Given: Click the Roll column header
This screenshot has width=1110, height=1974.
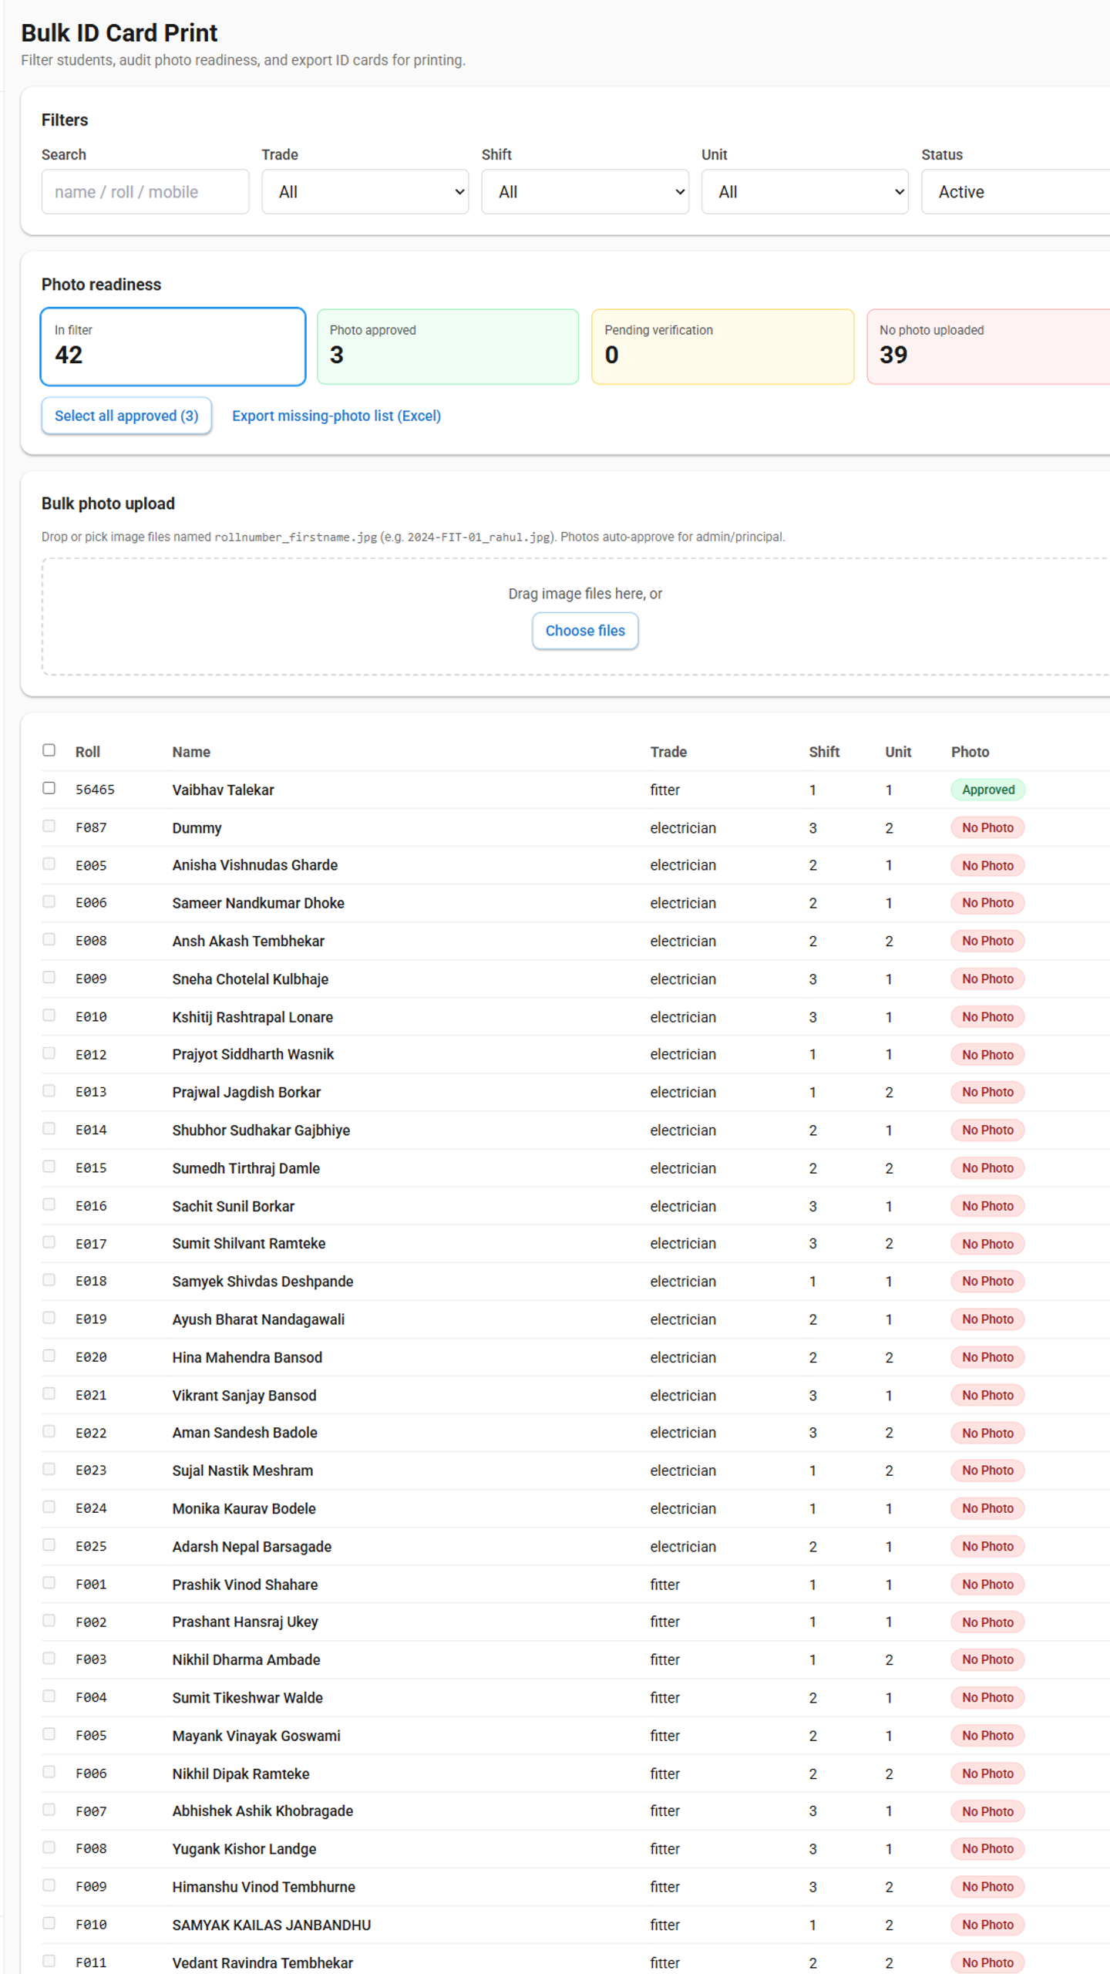Looking at the screenshot, I should pyautogui.click(x=88, y=752).
